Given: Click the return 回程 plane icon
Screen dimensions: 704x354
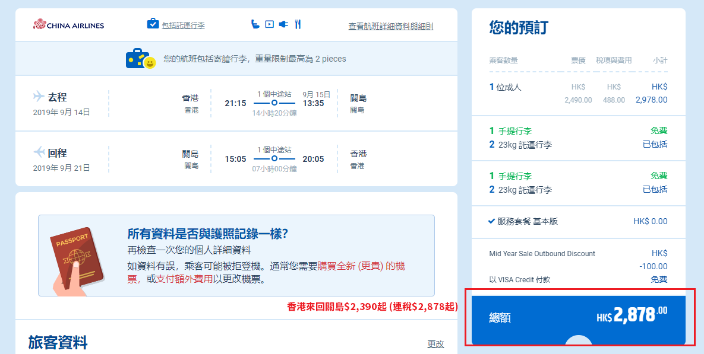Looking at the screenshot, I should coord(39,152).
